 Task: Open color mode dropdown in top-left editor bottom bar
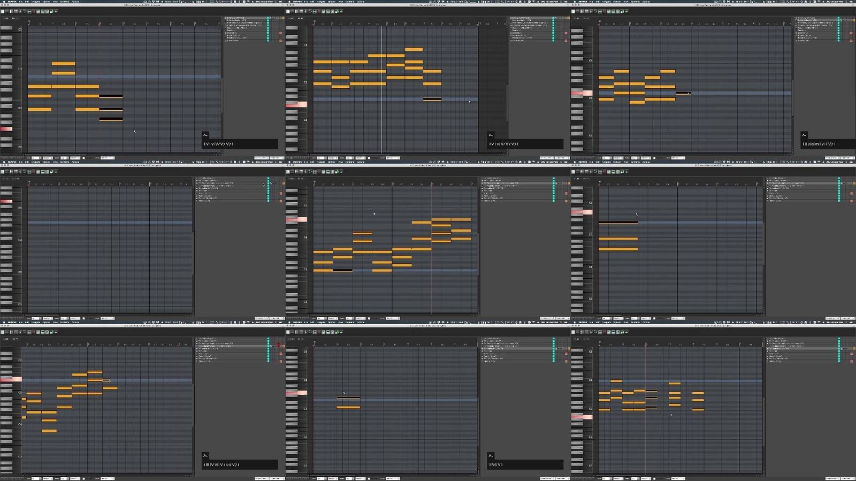click(x=107, y=158)
